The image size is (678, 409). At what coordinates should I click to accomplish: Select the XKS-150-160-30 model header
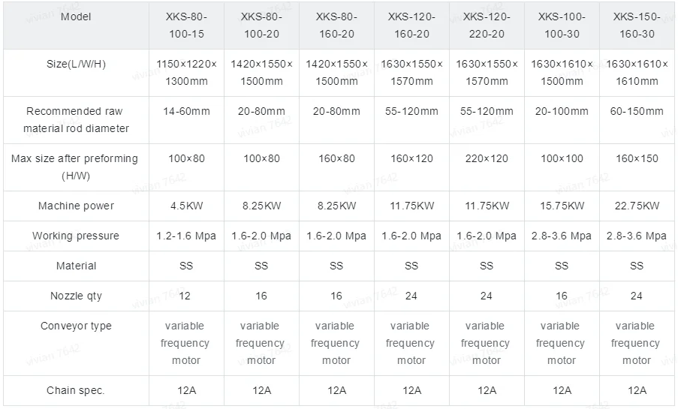pyautogui.click(x=637, y=26)
